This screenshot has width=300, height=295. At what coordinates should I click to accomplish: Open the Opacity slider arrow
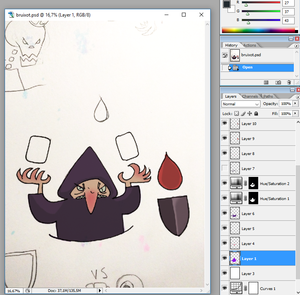295,103
